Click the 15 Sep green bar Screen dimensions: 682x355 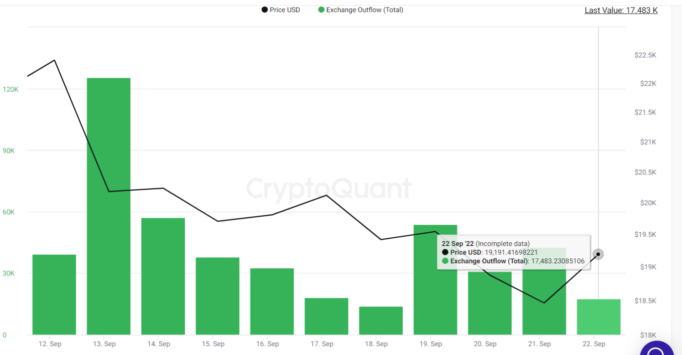218,296
